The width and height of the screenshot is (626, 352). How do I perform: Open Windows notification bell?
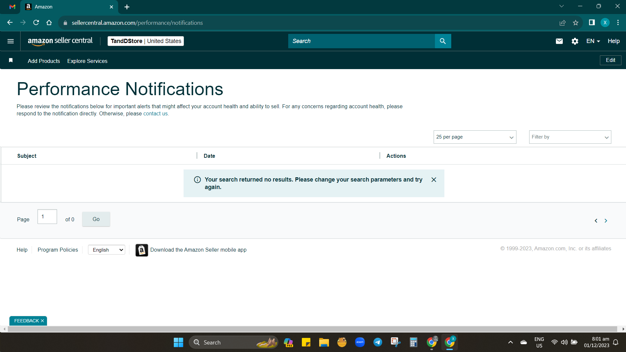(x=616, y=342)
